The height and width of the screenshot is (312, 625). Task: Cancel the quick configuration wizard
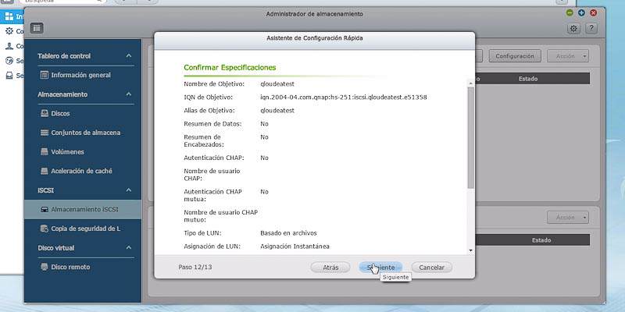tap(432, 268)
